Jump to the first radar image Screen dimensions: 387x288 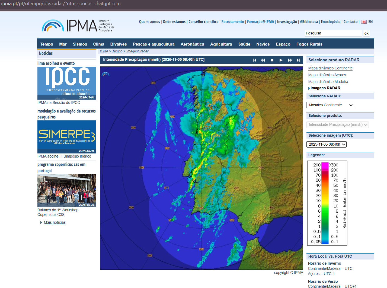[x=254, y=60]
